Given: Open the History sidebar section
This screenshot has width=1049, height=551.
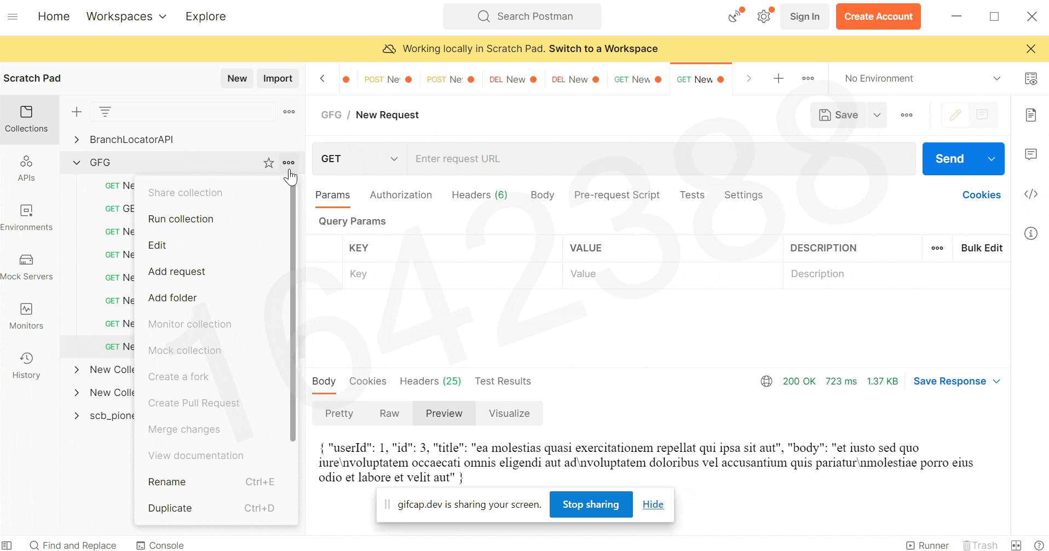Looking at the screenshot, I should coord(26,366).
